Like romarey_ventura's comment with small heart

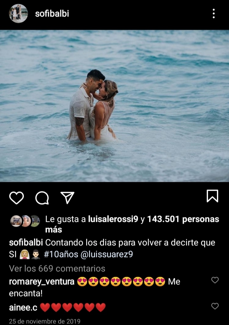click(x=215, y=280)
